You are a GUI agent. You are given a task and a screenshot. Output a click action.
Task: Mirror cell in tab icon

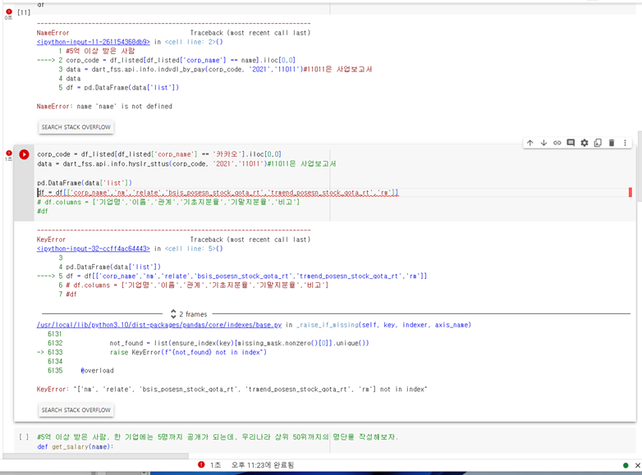coord(598,143)
